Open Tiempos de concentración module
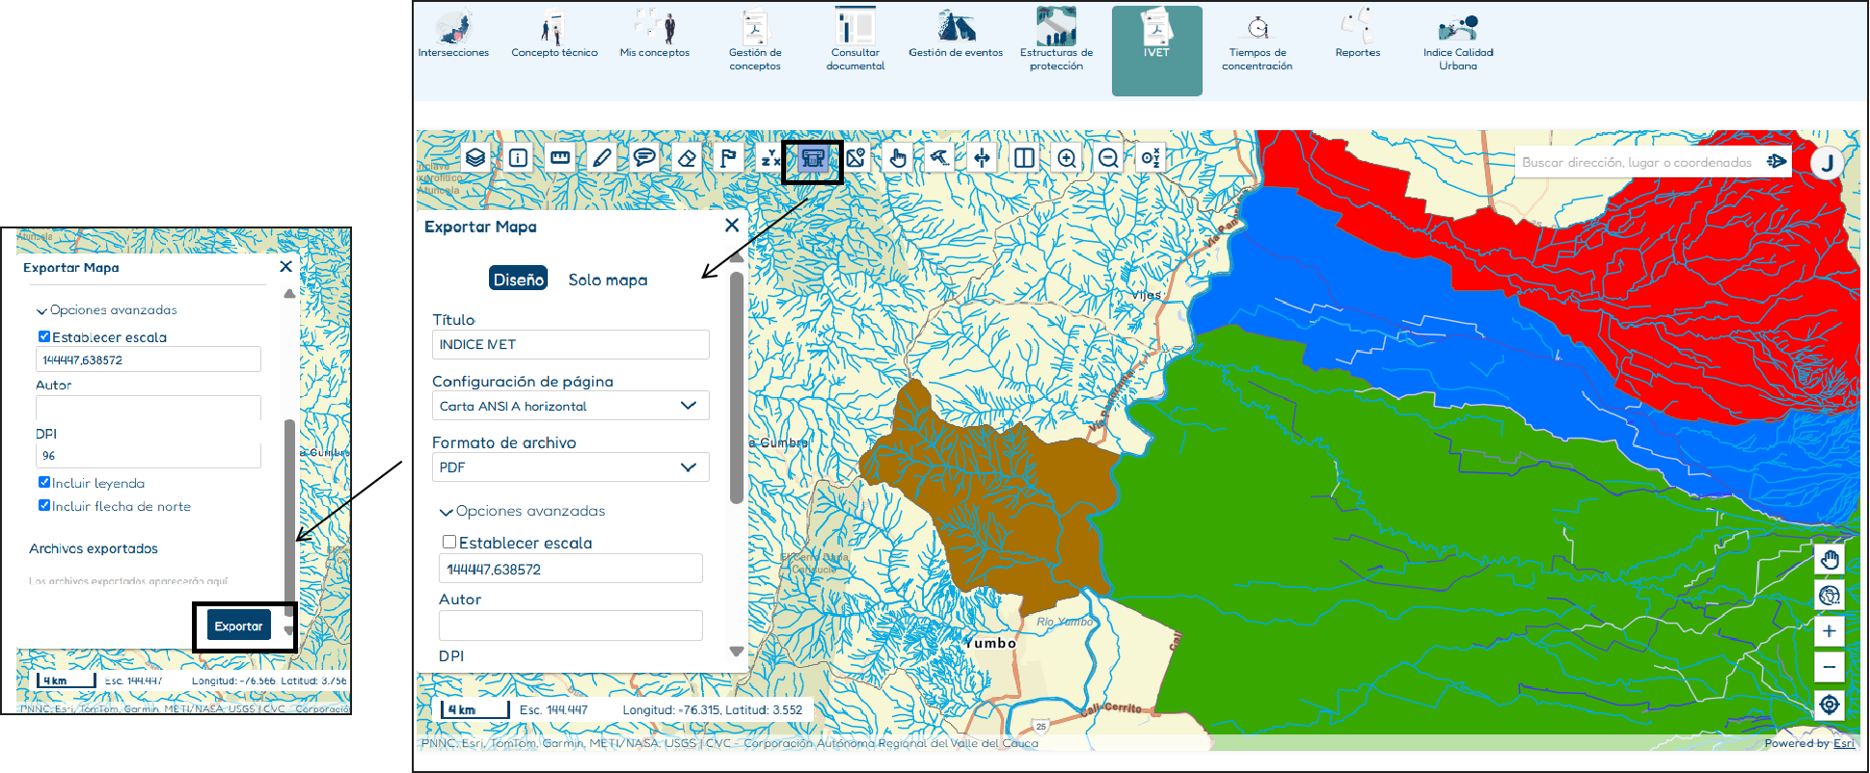Image resolution: width=1870 pixels, height=773 pixels. [1257, 40]
